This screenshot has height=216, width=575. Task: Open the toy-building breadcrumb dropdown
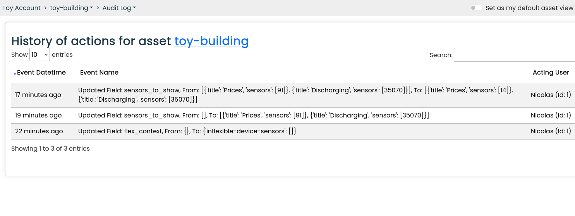[x=71, y=8]
